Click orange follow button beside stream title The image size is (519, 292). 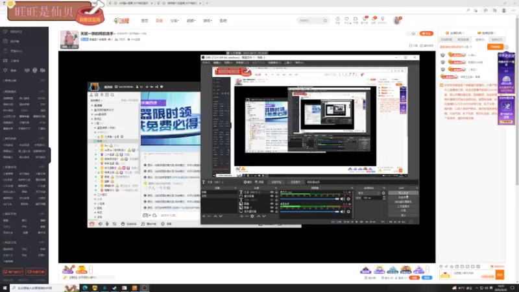coord(426,34)
